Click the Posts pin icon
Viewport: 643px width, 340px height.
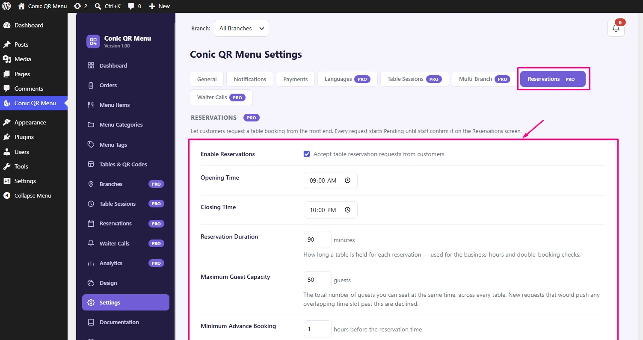coord(6,44)
